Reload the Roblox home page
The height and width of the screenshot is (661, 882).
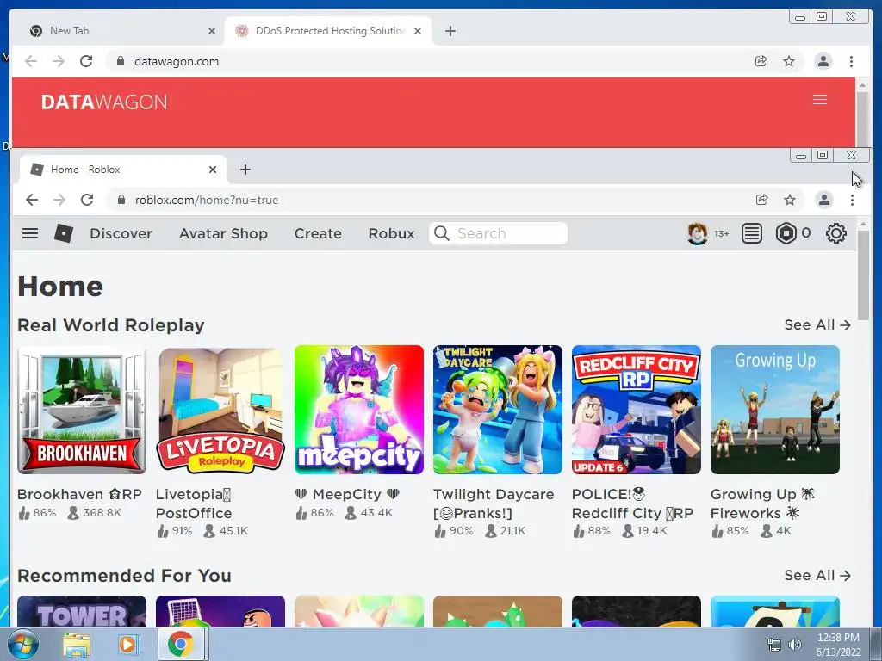87,200
